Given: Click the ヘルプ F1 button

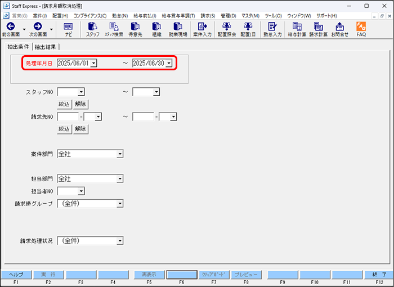Looking at the screenshot, I should click(16, 275).
